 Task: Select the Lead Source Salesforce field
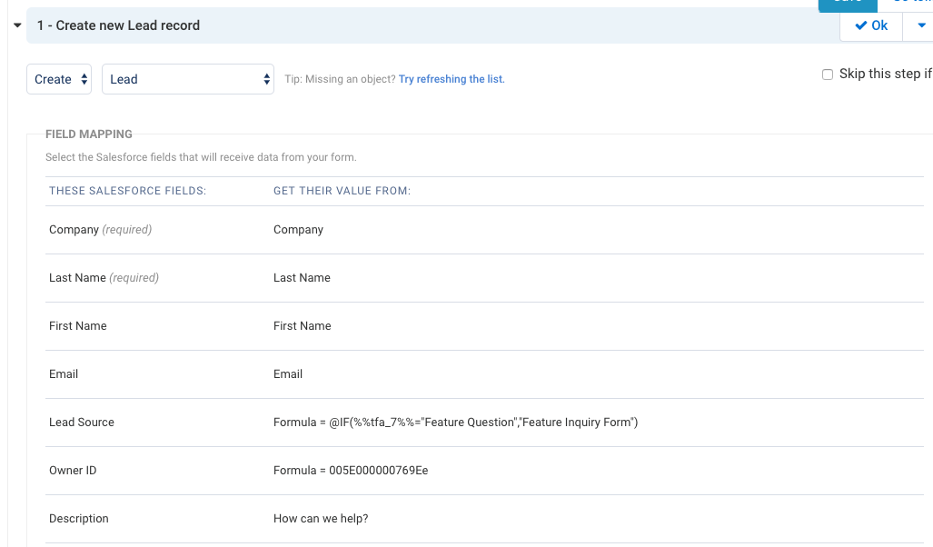click(x=82, y=423)
